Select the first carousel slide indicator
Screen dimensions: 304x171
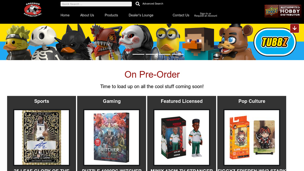tap(126, 54)
